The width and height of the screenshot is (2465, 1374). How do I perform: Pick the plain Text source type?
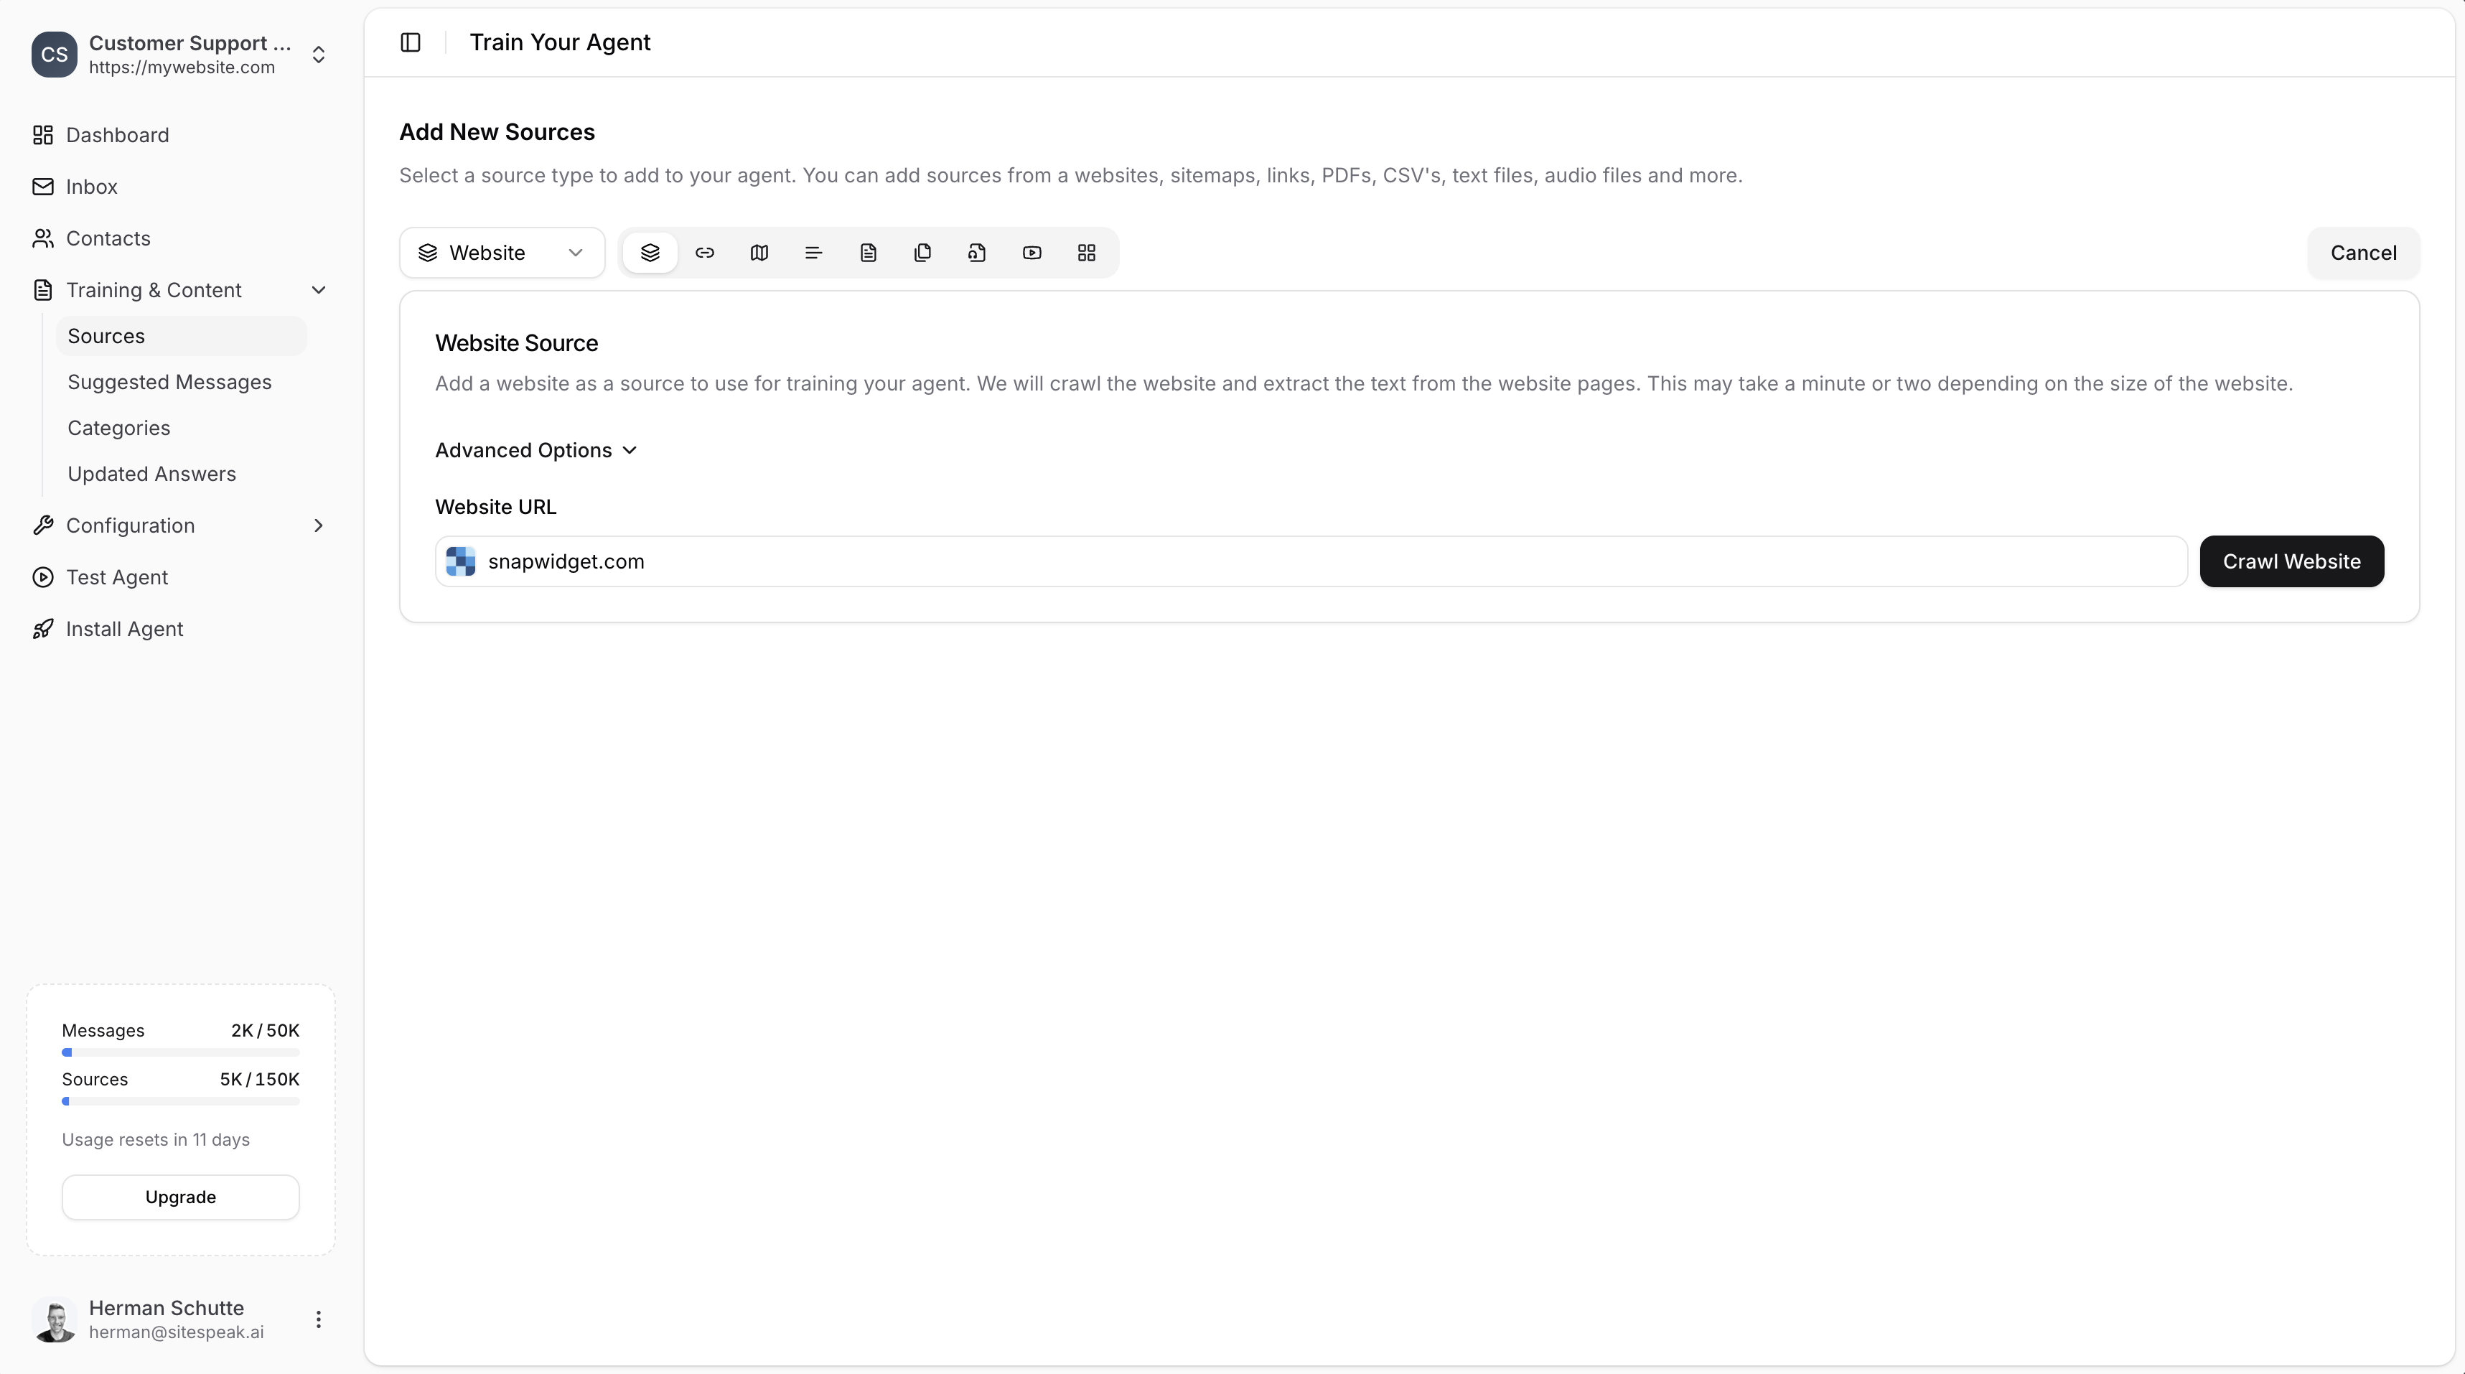pyautogui.click(x=813, y=253)
